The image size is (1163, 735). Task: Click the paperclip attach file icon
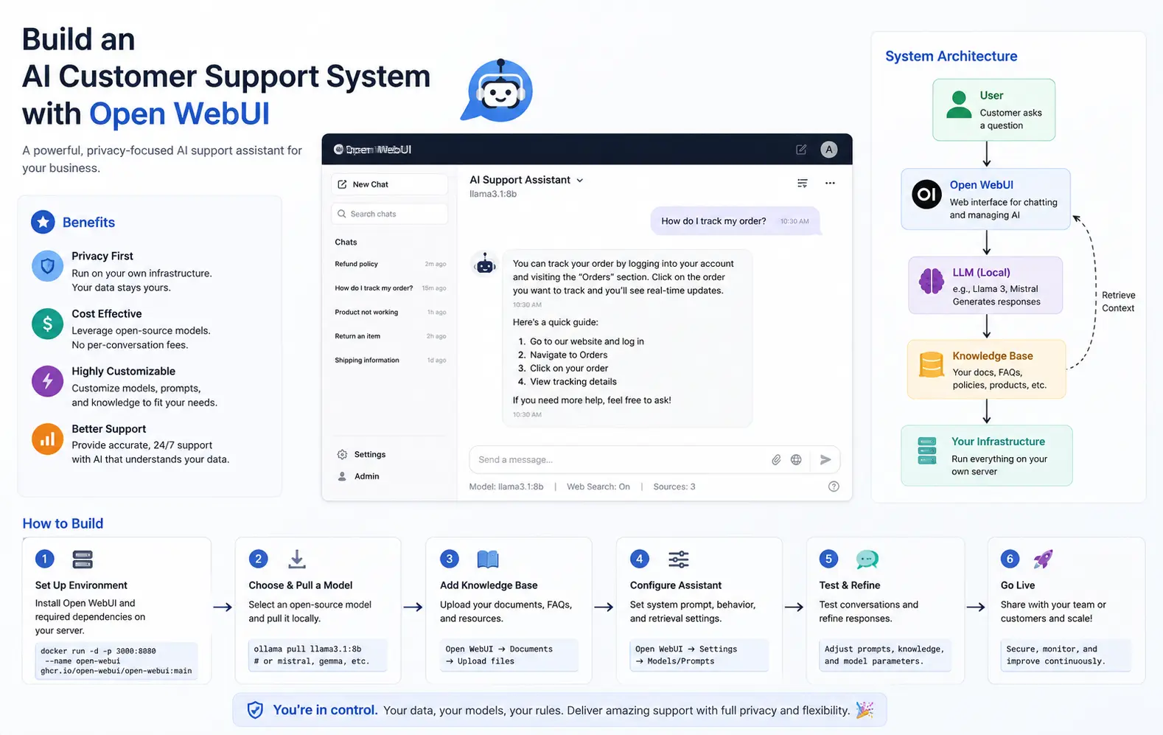[776, 460]
